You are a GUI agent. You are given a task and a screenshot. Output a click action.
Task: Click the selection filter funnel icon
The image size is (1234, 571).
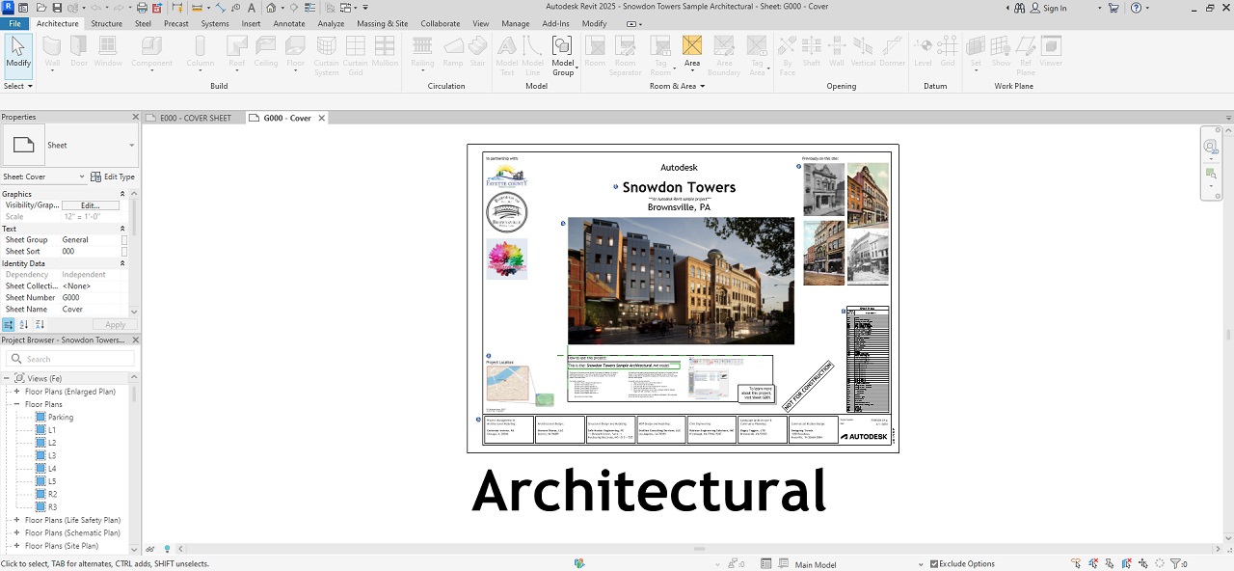(x=1175, y=564)
